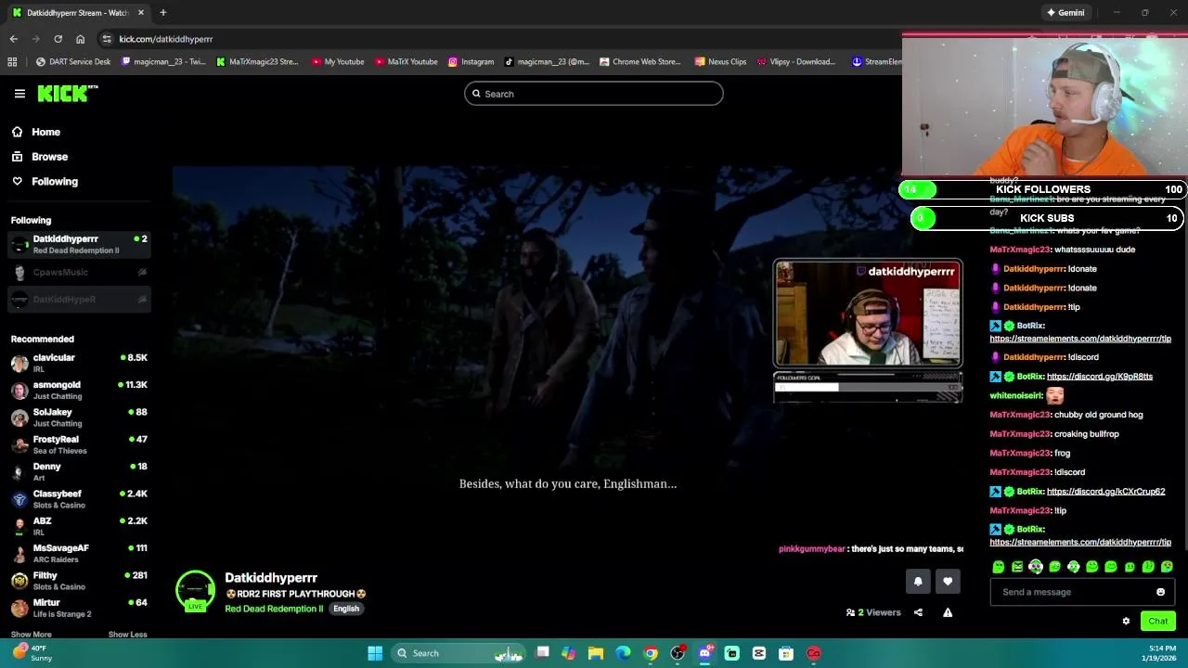Open DART Service Desk bookmark

(x=73, y=62)
